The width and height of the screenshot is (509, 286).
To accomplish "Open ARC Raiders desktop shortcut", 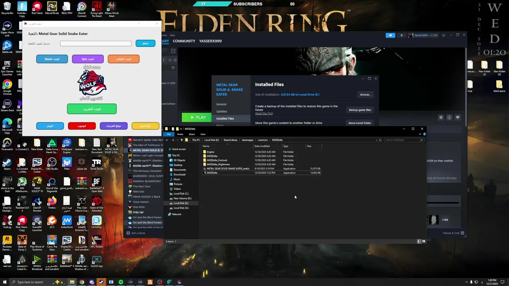I will click(97, 242).
